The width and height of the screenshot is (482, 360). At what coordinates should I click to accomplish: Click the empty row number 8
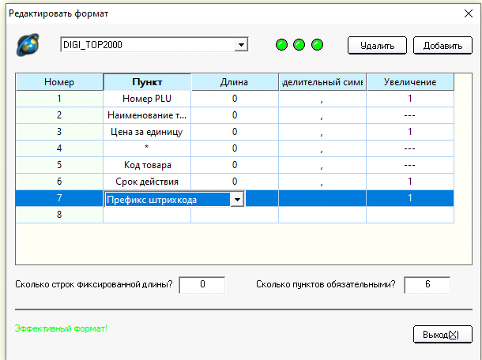(x=59, y=215)
